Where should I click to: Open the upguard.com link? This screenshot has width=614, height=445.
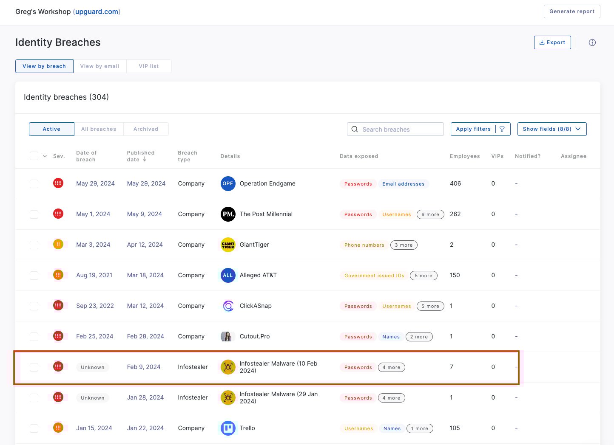pos(97,11)
